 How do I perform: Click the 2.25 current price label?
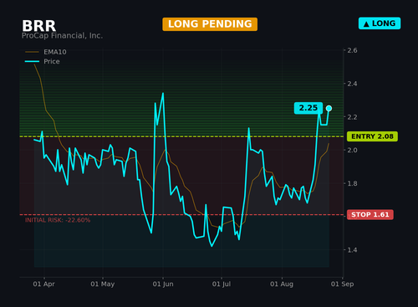(x=308, y=108)
